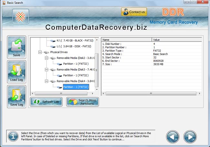This screenshot has height=147, width=210.
Task: Click details pane scroll right arrow
Action: click(200, 94)
